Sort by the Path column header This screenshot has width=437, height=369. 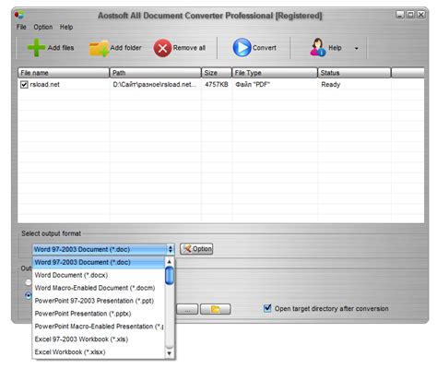click(155, 73)
